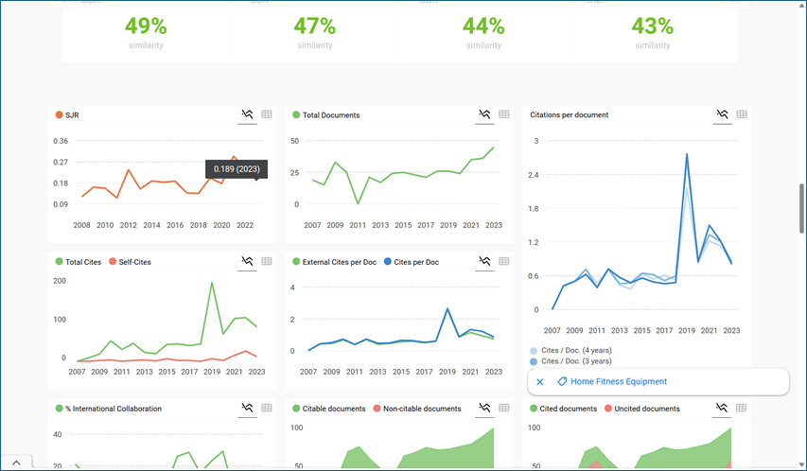
Task: Open table view for Citations per document
Action: coord(742,114)
